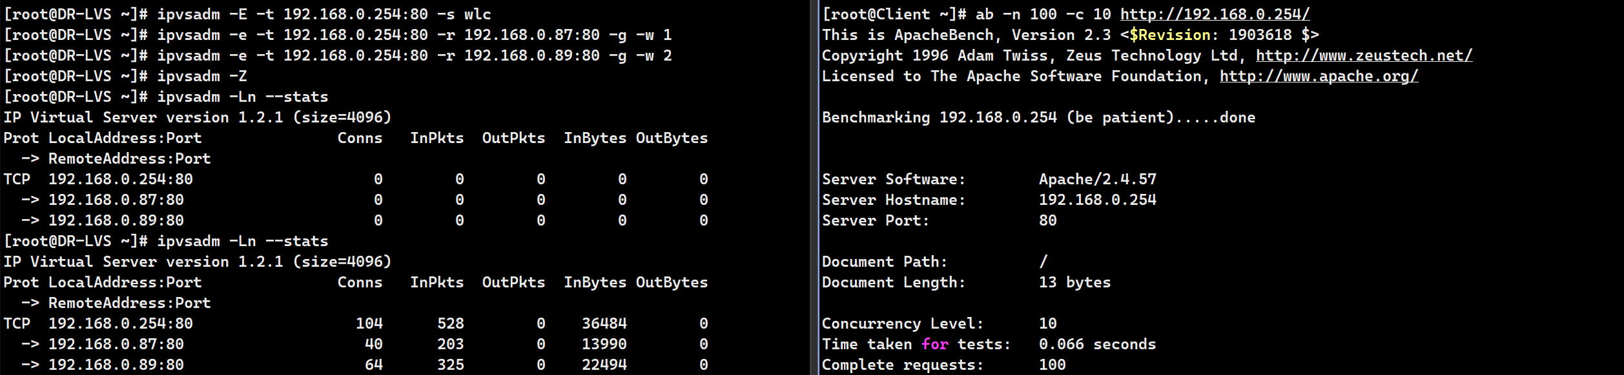This screenshot has width=1624, height=375.
Task: Click the ipvsadm command ending with '-g -w 2'
Action: coord(415,55)
